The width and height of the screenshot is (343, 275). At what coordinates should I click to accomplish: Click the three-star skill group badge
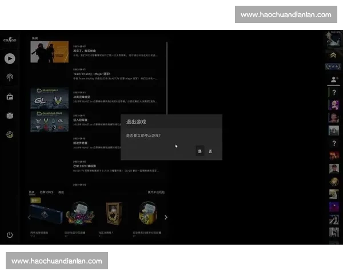(333, 66)
